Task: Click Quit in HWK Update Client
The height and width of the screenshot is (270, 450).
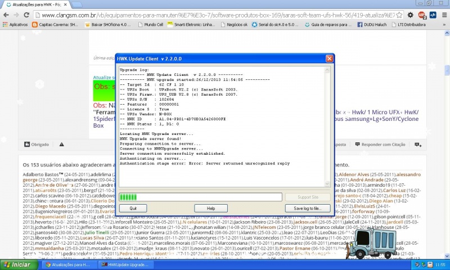Action: tap(133, 208)
